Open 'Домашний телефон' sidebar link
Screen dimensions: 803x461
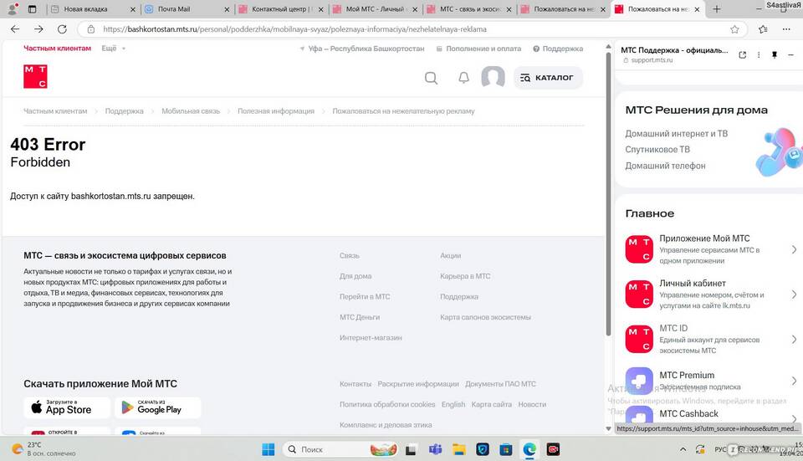coord(665,166)
